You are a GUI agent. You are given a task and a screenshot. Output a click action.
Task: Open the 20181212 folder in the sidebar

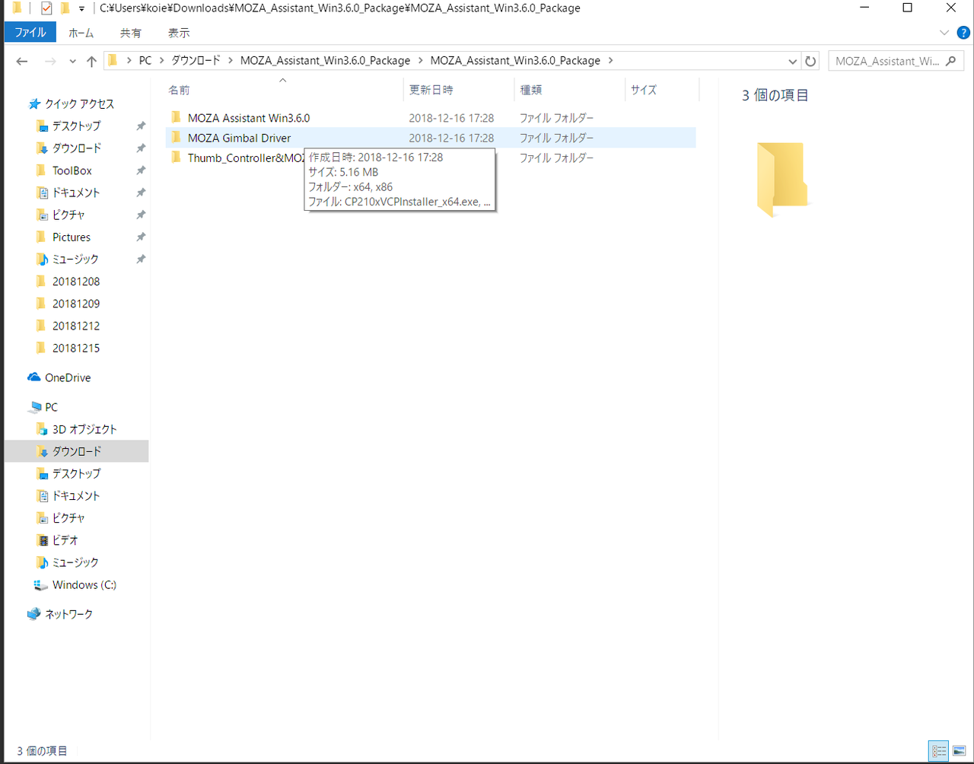pos(76,326)
